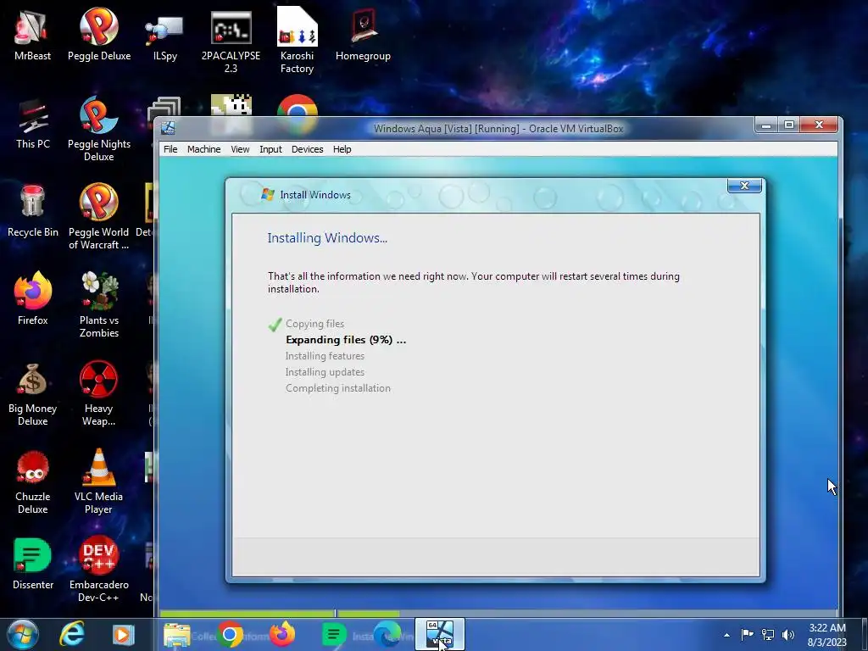Image resolution: width=868 pixels, height=651 pixels.
Task: Open the VirtualBox File menu
Action: tap(170, 149)
